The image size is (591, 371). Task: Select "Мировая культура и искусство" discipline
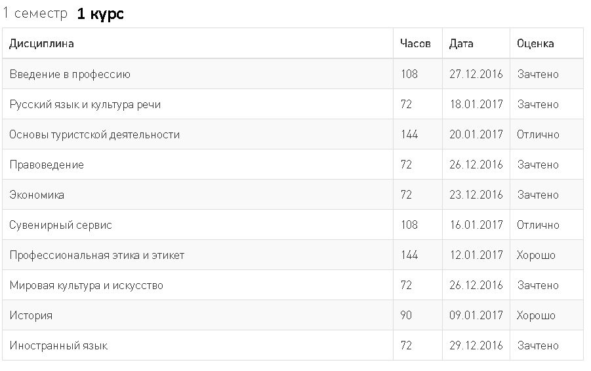click(x=86, y=285)
